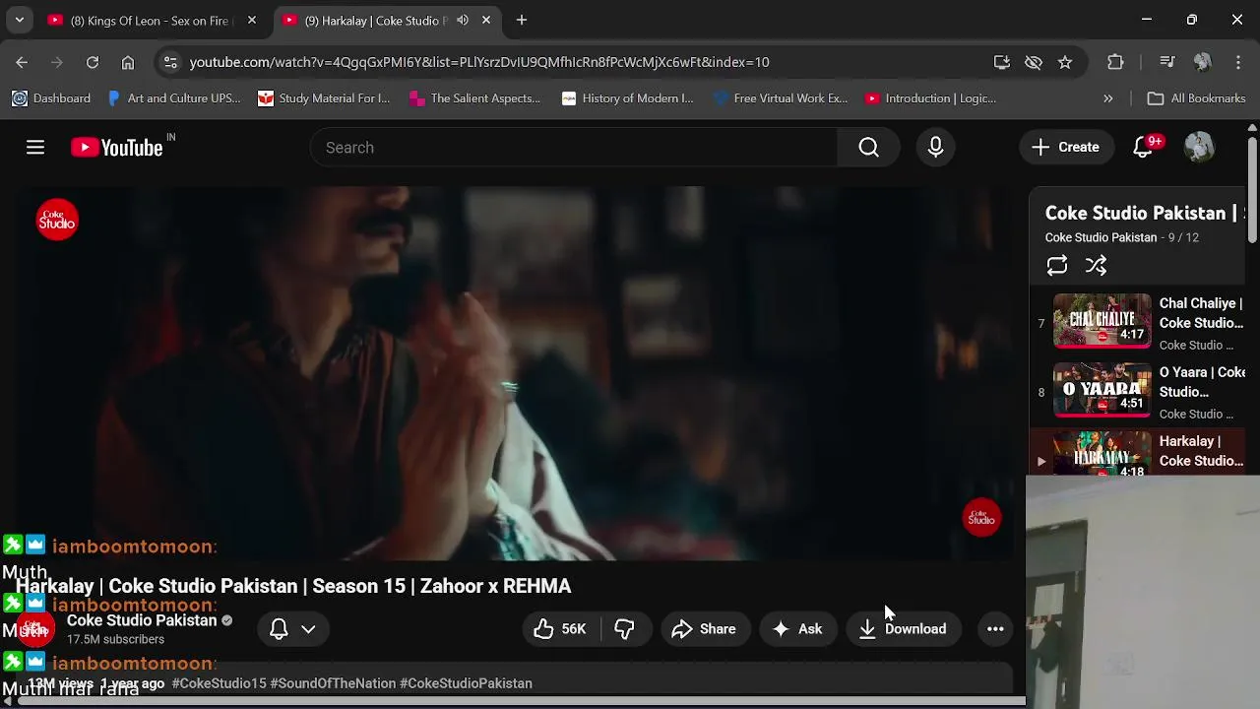Click the crossed-eye tracking protection icon
The width and height of the screenshot is (1260, 709).
click(x=1034, y=62)
